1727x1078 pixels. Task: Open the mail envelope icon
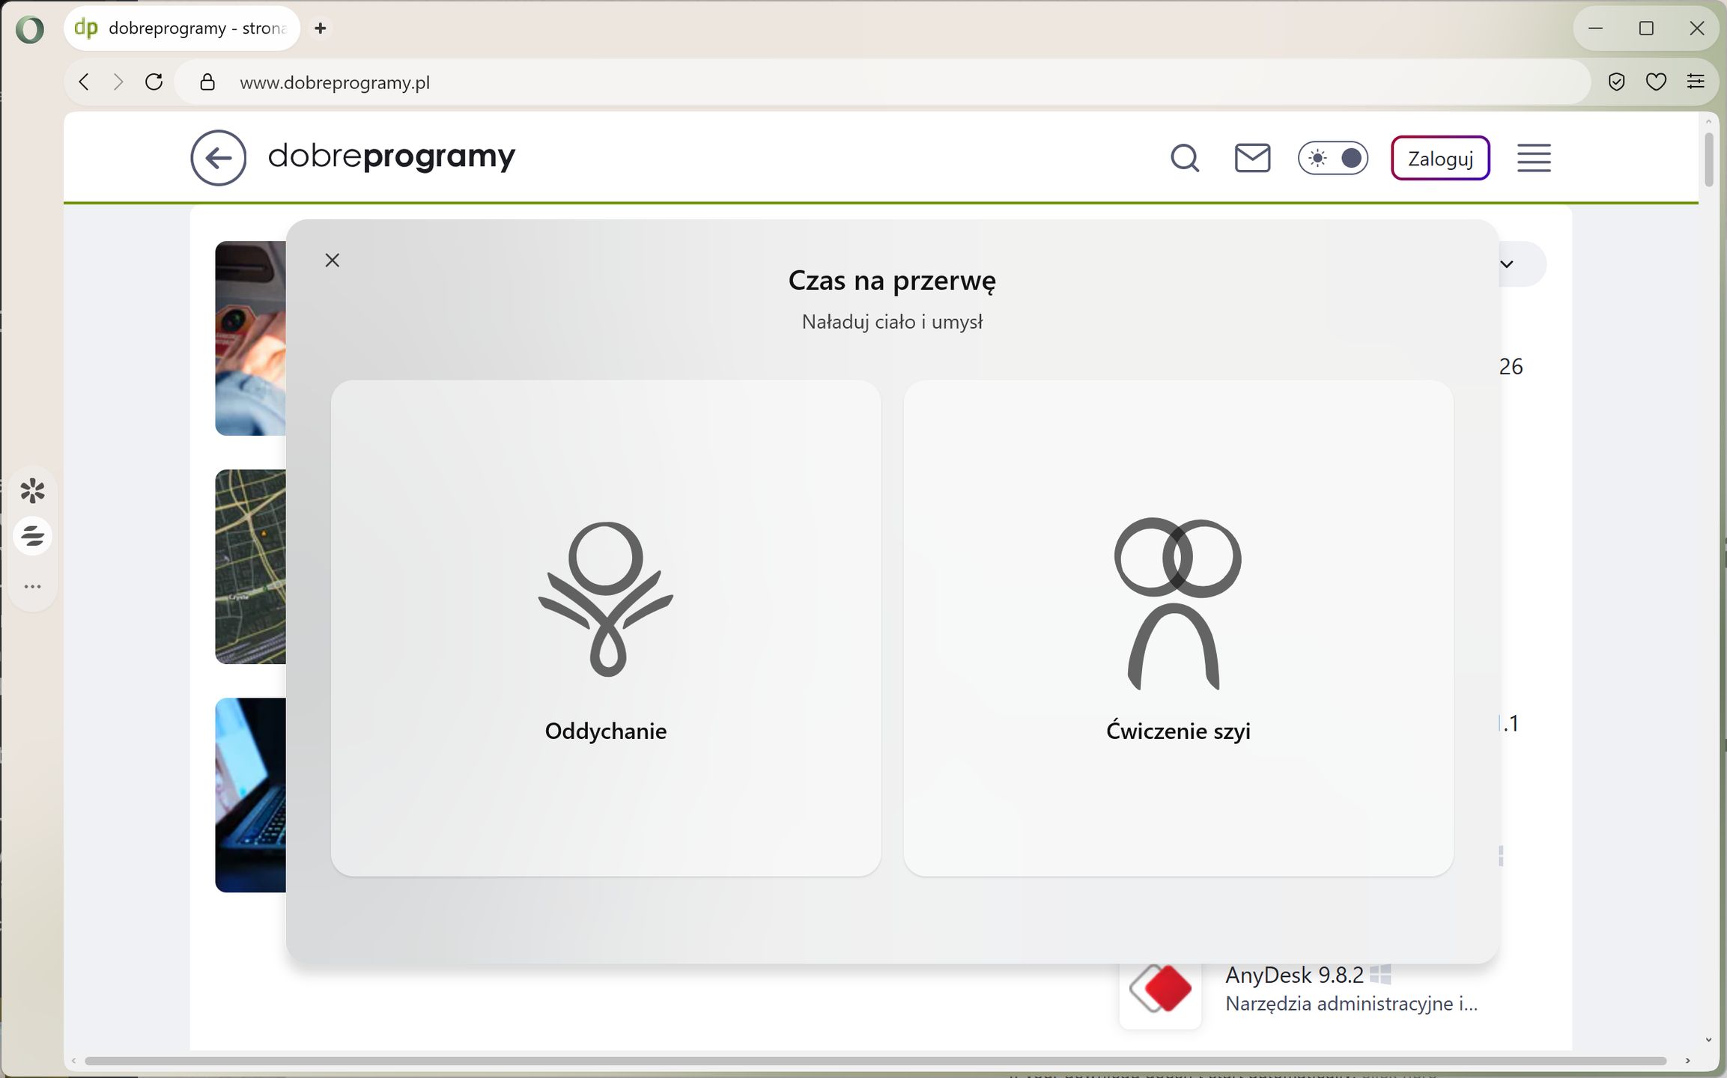(1252, 159)
